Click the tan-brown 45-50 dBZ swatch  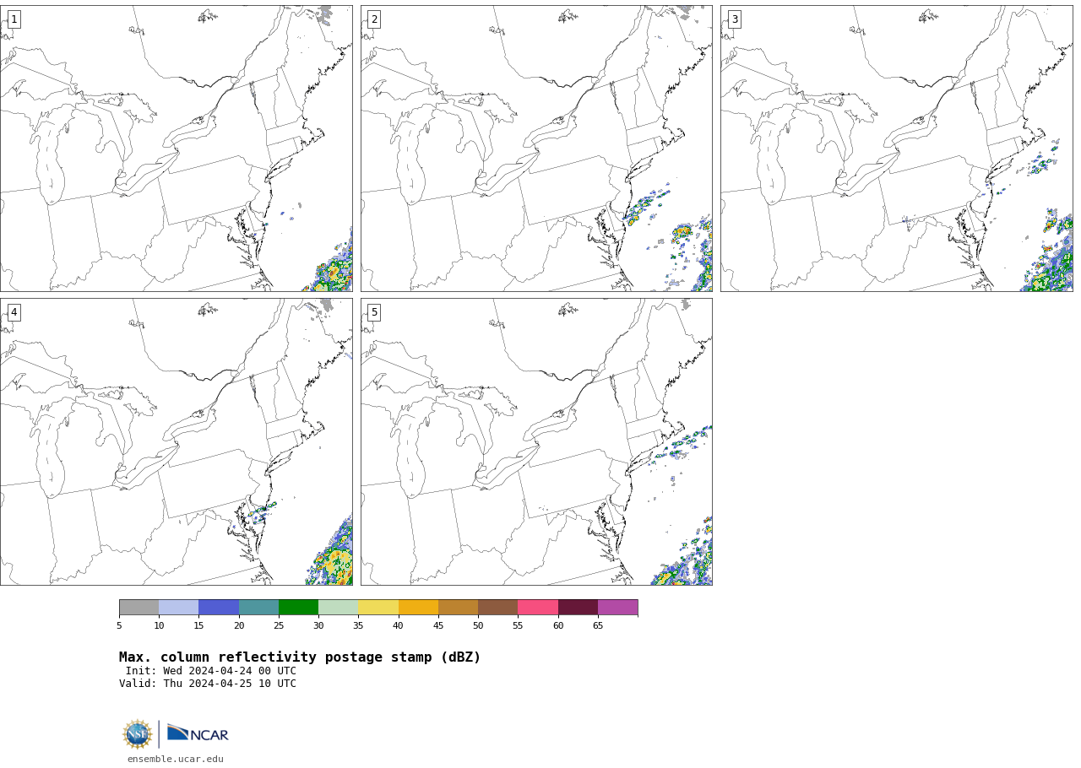(458, 608)
